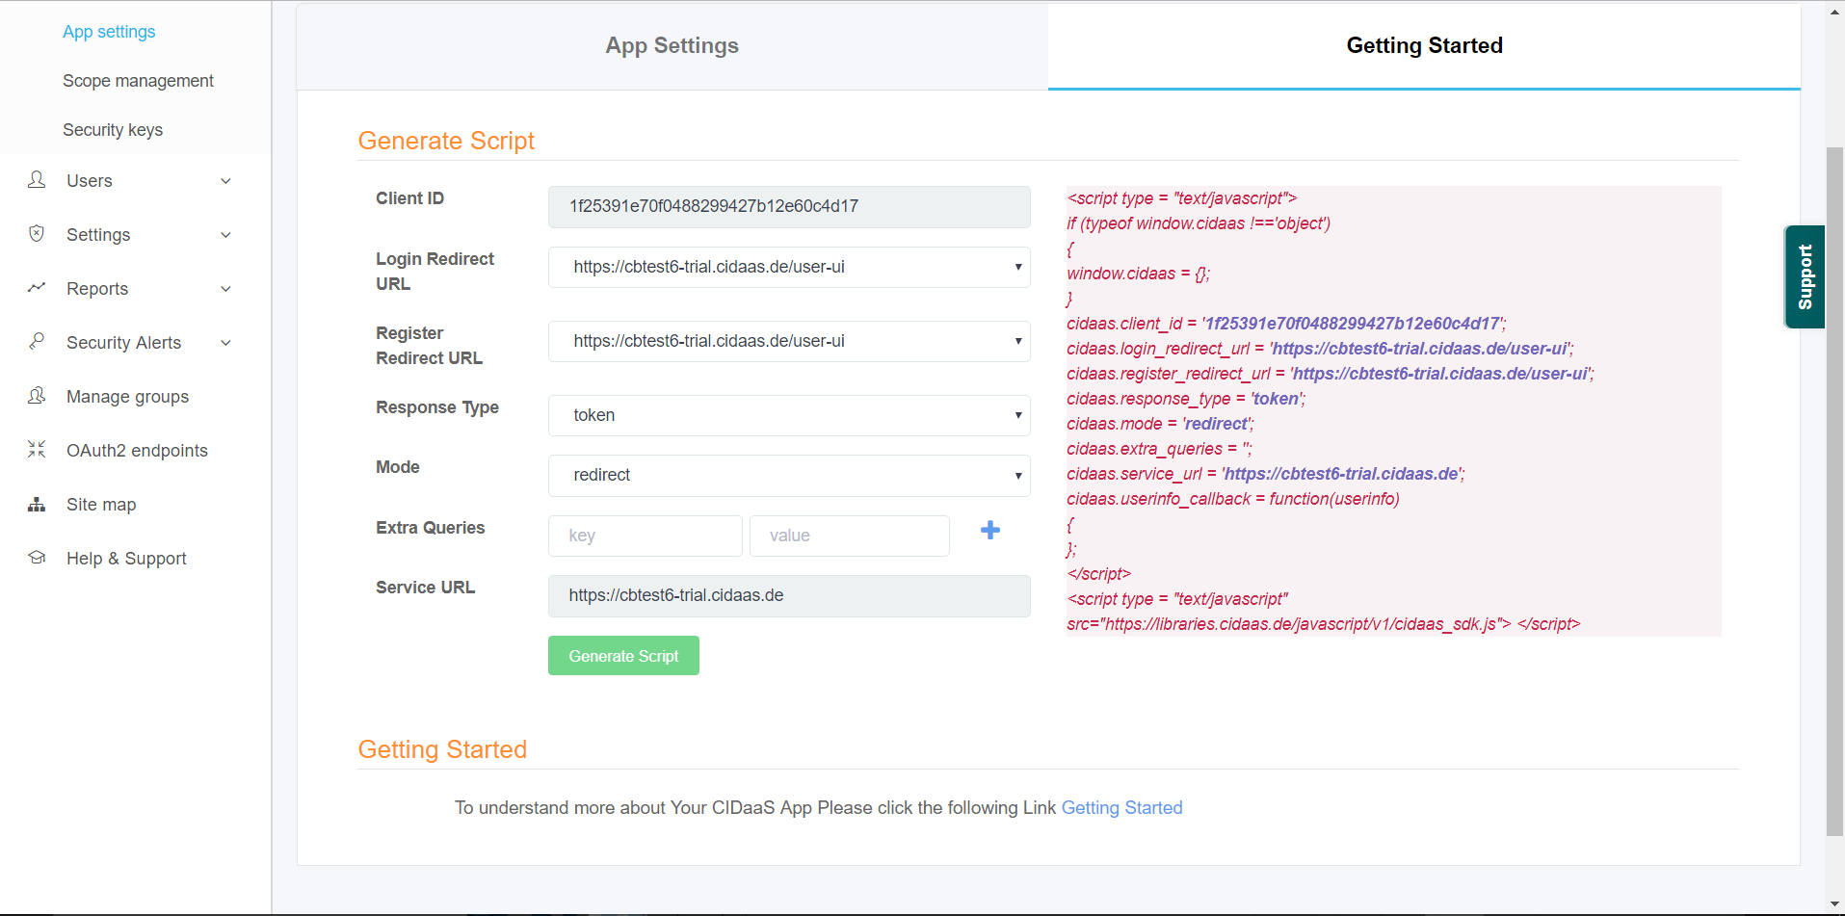Click the Site map hierarchy icon

pos(37,504)
